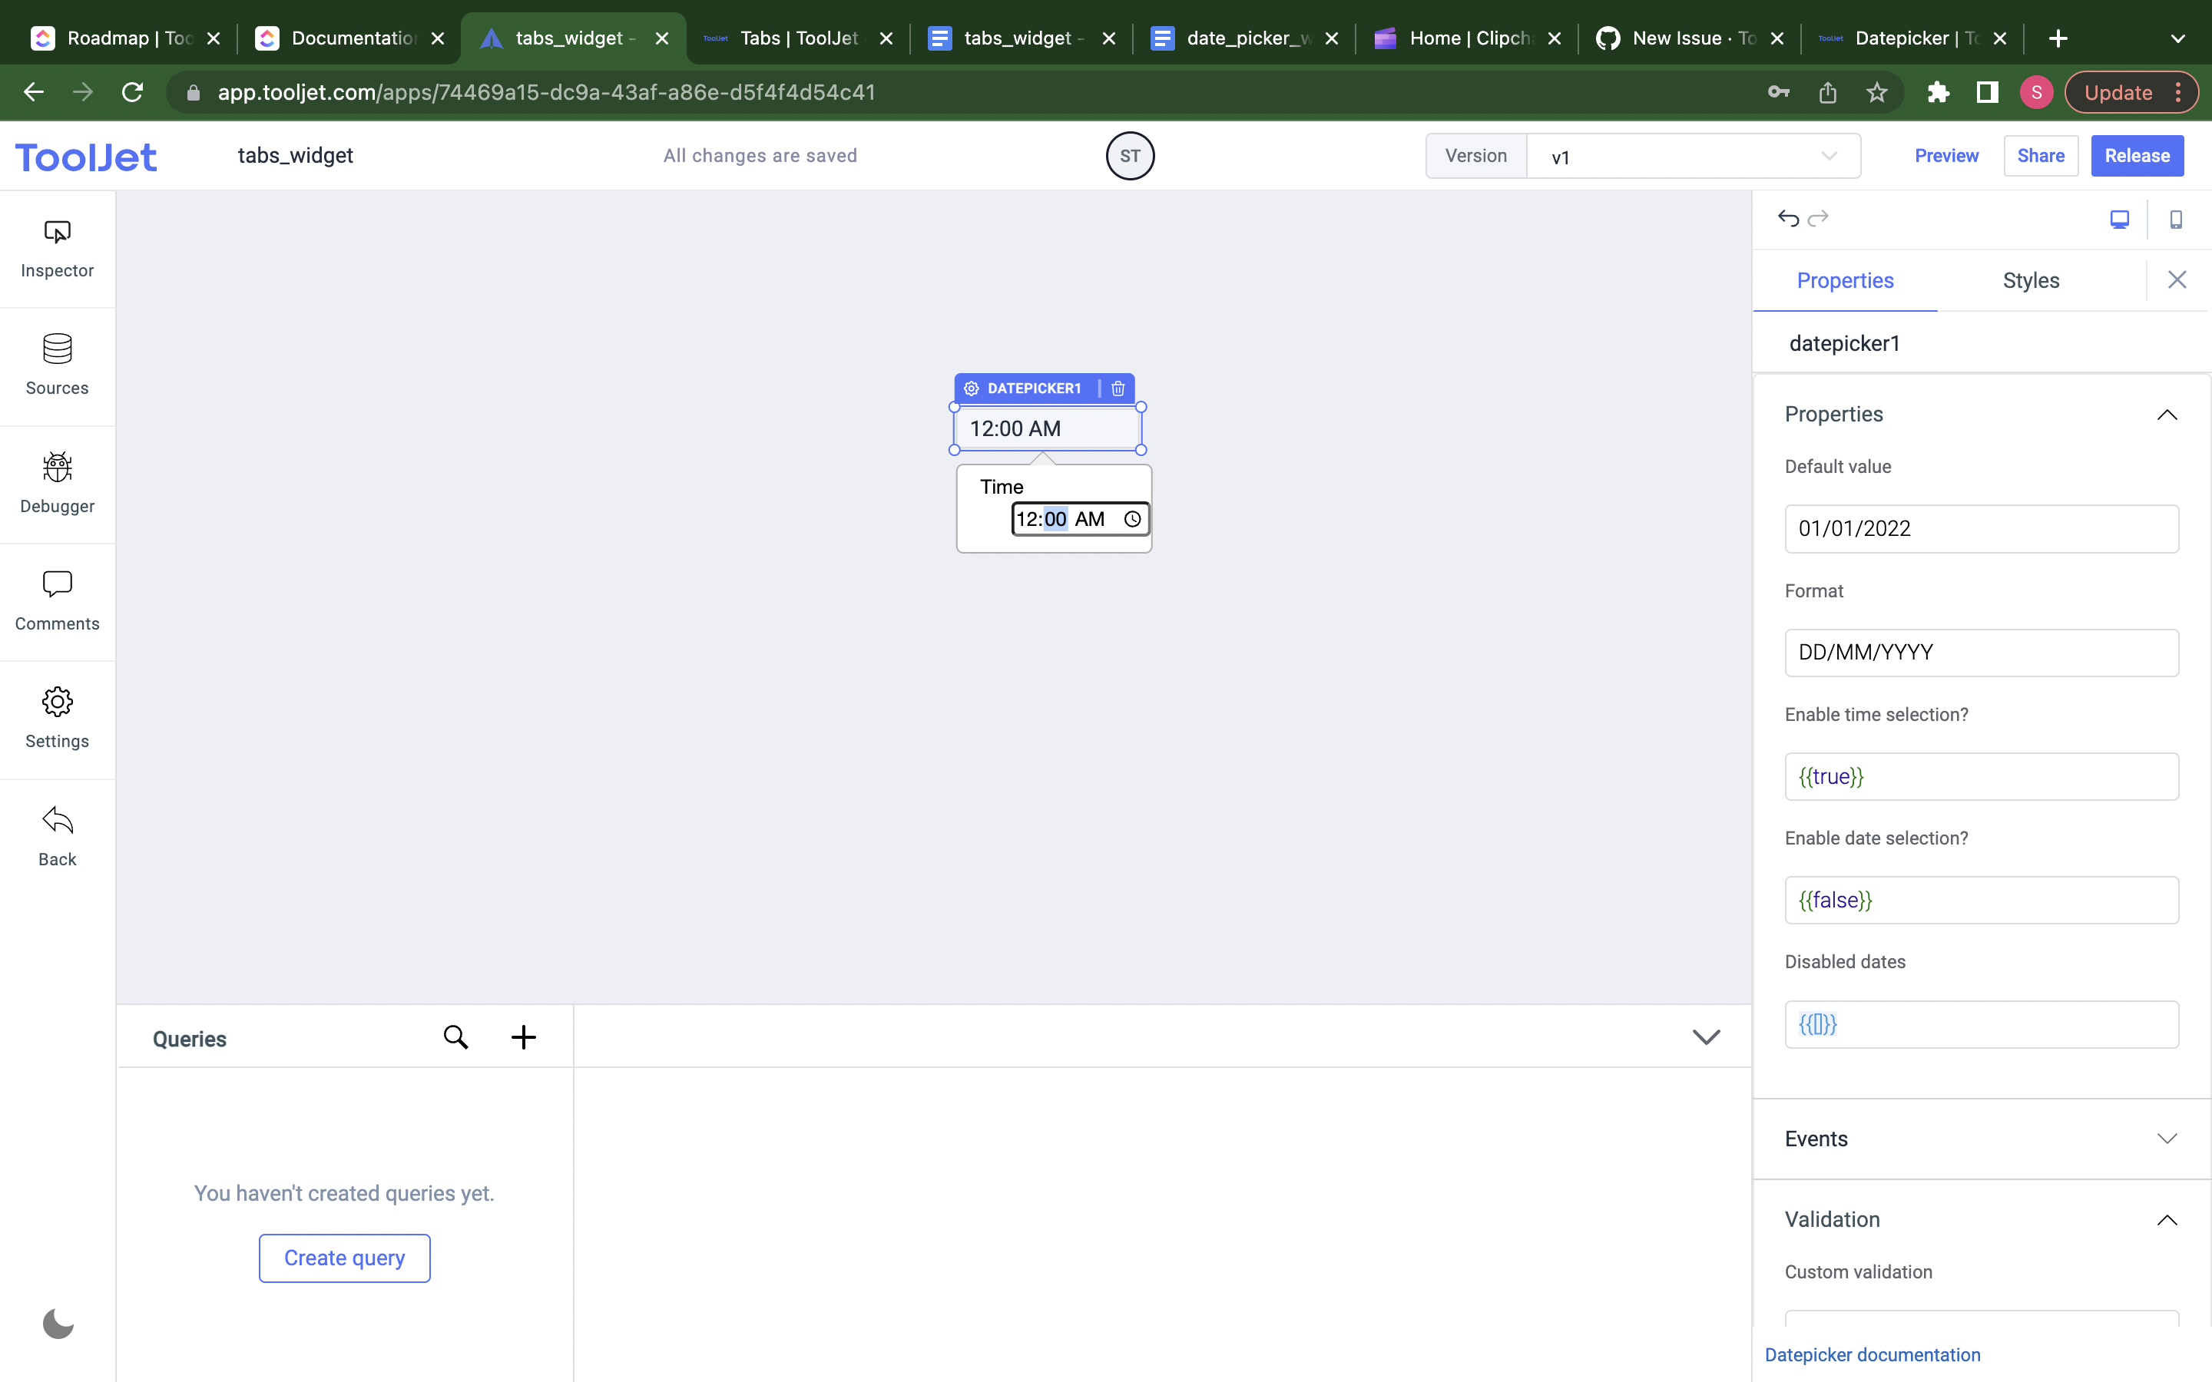This screenshot has height=1382, width=2212.
Task: Collapse the query panel with the chevron
Action: pyautogui.click(x=1706, y=1036)
